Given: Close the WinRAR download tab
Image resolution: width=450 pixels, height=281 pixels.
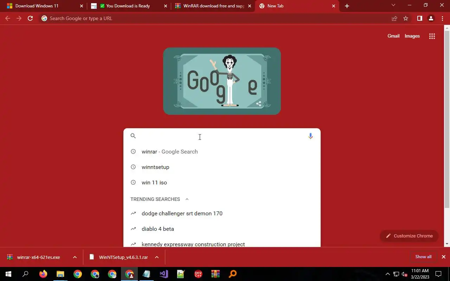Looking at the screenshot, I should pos(250,6).
